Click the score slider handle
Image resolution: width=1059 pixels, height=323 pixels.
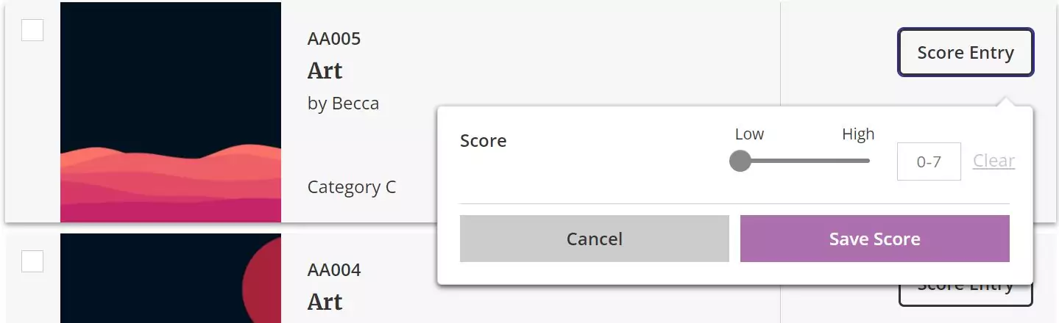pyautogui.click(x=740, y=161)
